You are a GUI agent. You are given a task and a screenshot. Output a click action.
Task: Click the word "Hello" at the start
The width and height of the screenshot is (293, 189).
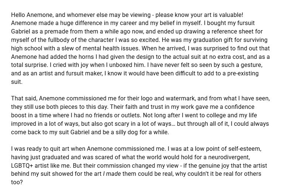(x=18, y=14)
